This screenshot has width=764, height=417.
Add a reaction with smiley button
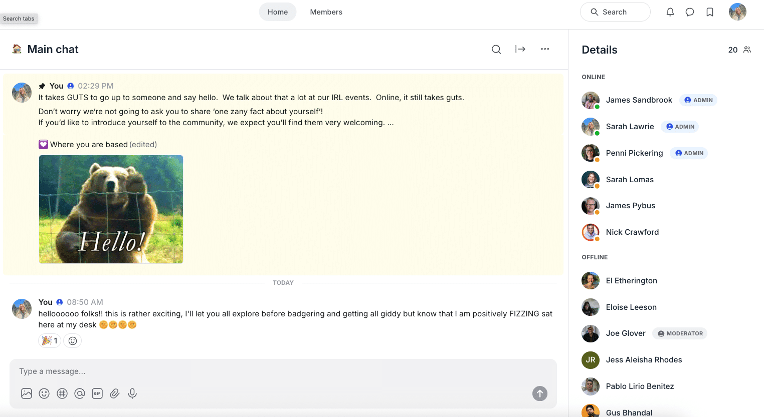[x=73, y=341]
